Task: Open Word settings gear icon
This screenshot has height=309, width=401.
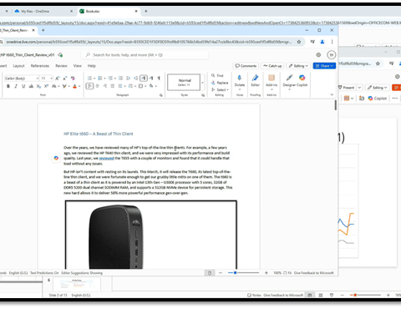Action: click(x=318, y=55)
